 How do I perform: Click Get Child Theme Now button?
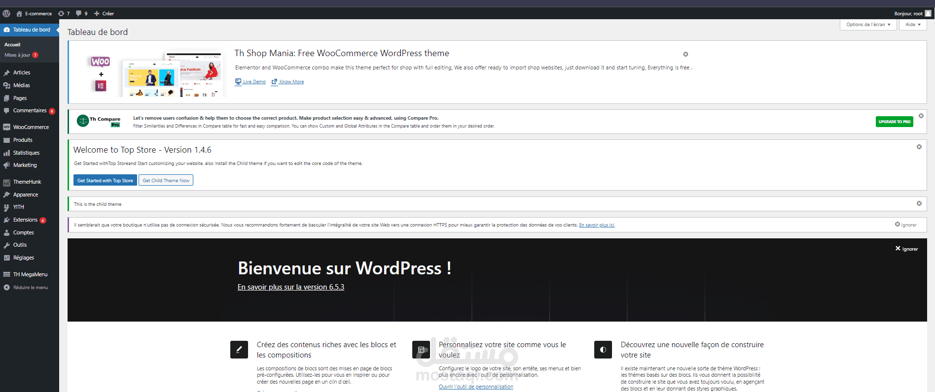pyautogui.click(x=166, y=181)
